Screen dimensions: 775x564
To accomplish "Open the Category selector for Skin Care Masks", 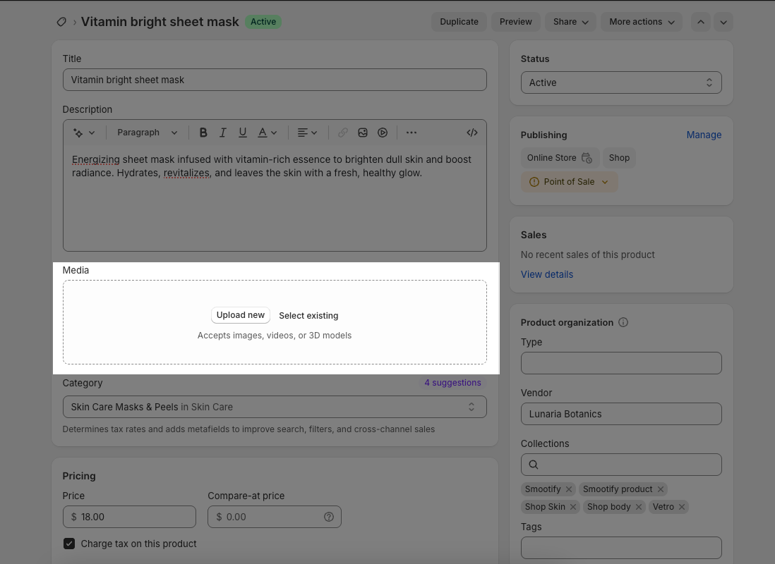I will pos(275,407).
